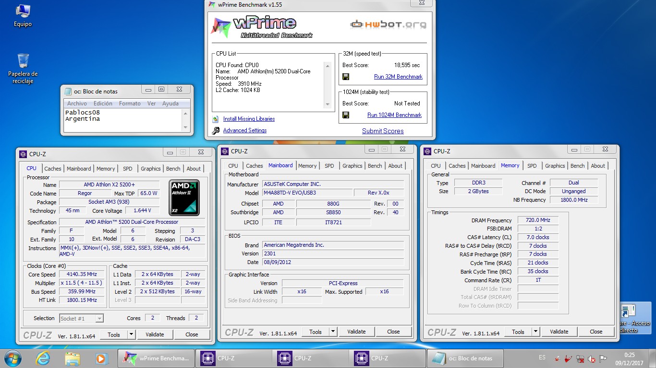Click the save icon beside Run 1024M Benchmark
Image resolution: width=656 pixels, height=368 pixels.
tap(346, 115)
